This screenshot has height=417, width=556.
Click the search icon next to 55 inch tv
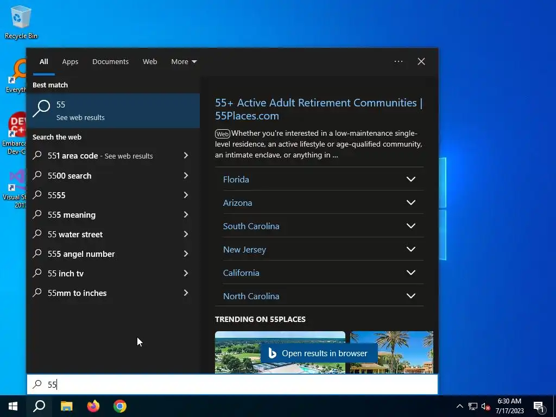(x=37, y=273)
